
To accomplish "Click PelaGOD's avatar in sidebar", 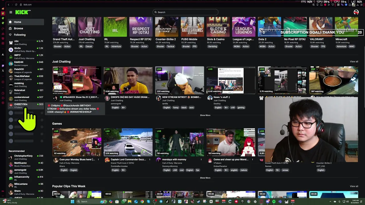I will 11,71.
